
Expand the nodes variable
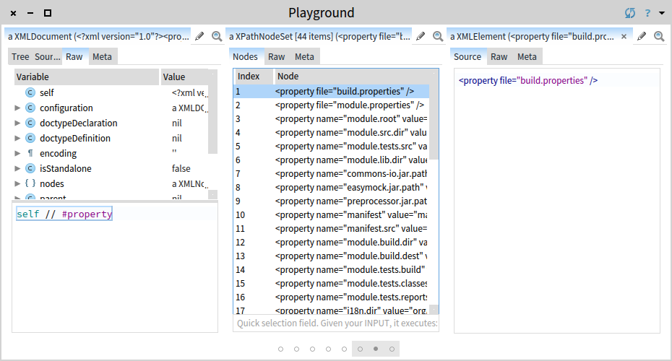[17, 183]
